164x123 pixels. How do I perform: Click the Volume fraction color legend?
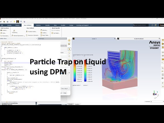coord(85,71)
